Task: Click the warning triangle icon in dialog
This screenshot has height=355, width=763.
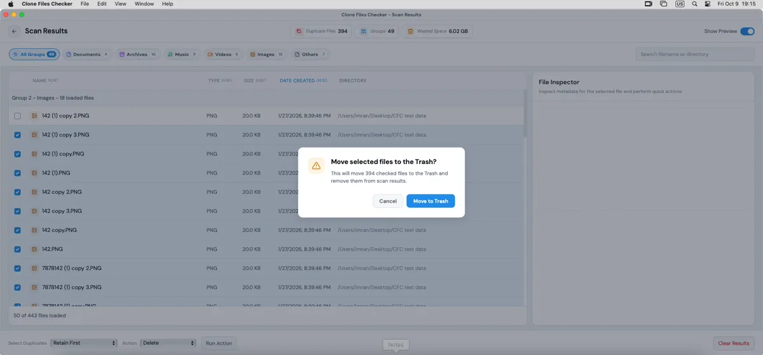Action: pos(316,166)
